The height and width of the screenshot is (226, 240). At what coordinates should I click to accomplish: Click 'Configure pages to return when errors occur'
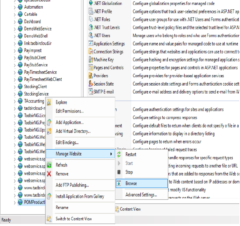point(167,142)
